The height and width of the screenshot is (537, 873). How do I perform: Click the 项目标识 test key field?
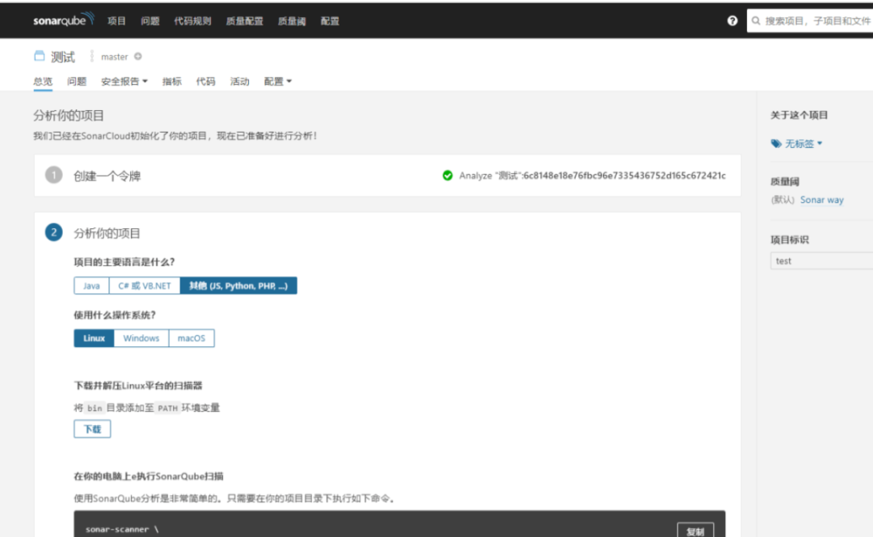click(x=822, y=260)
